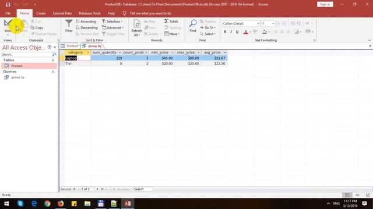Open Go To dropdown
Image resolution: width=373 pixels, height=209 pixels.
point(207,28)
